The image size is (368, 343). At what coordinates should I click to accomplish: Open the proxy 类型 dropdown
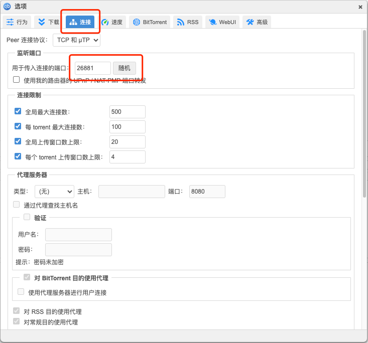click(54, 191)
